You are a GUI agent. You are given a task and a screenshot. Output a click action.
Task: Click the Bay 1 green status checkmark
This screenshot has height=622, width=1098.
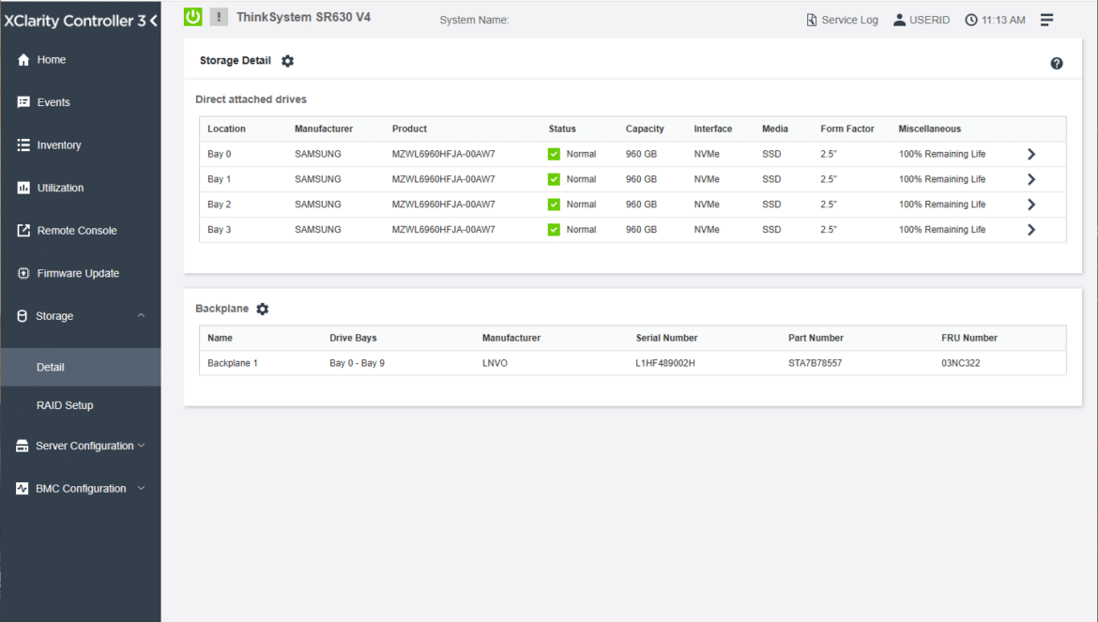554,179
